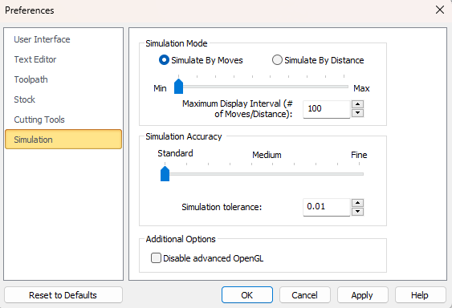Viewport: 452px width, 308px height.
Task: Click the Min label beside slider
Action: (160, 88)
